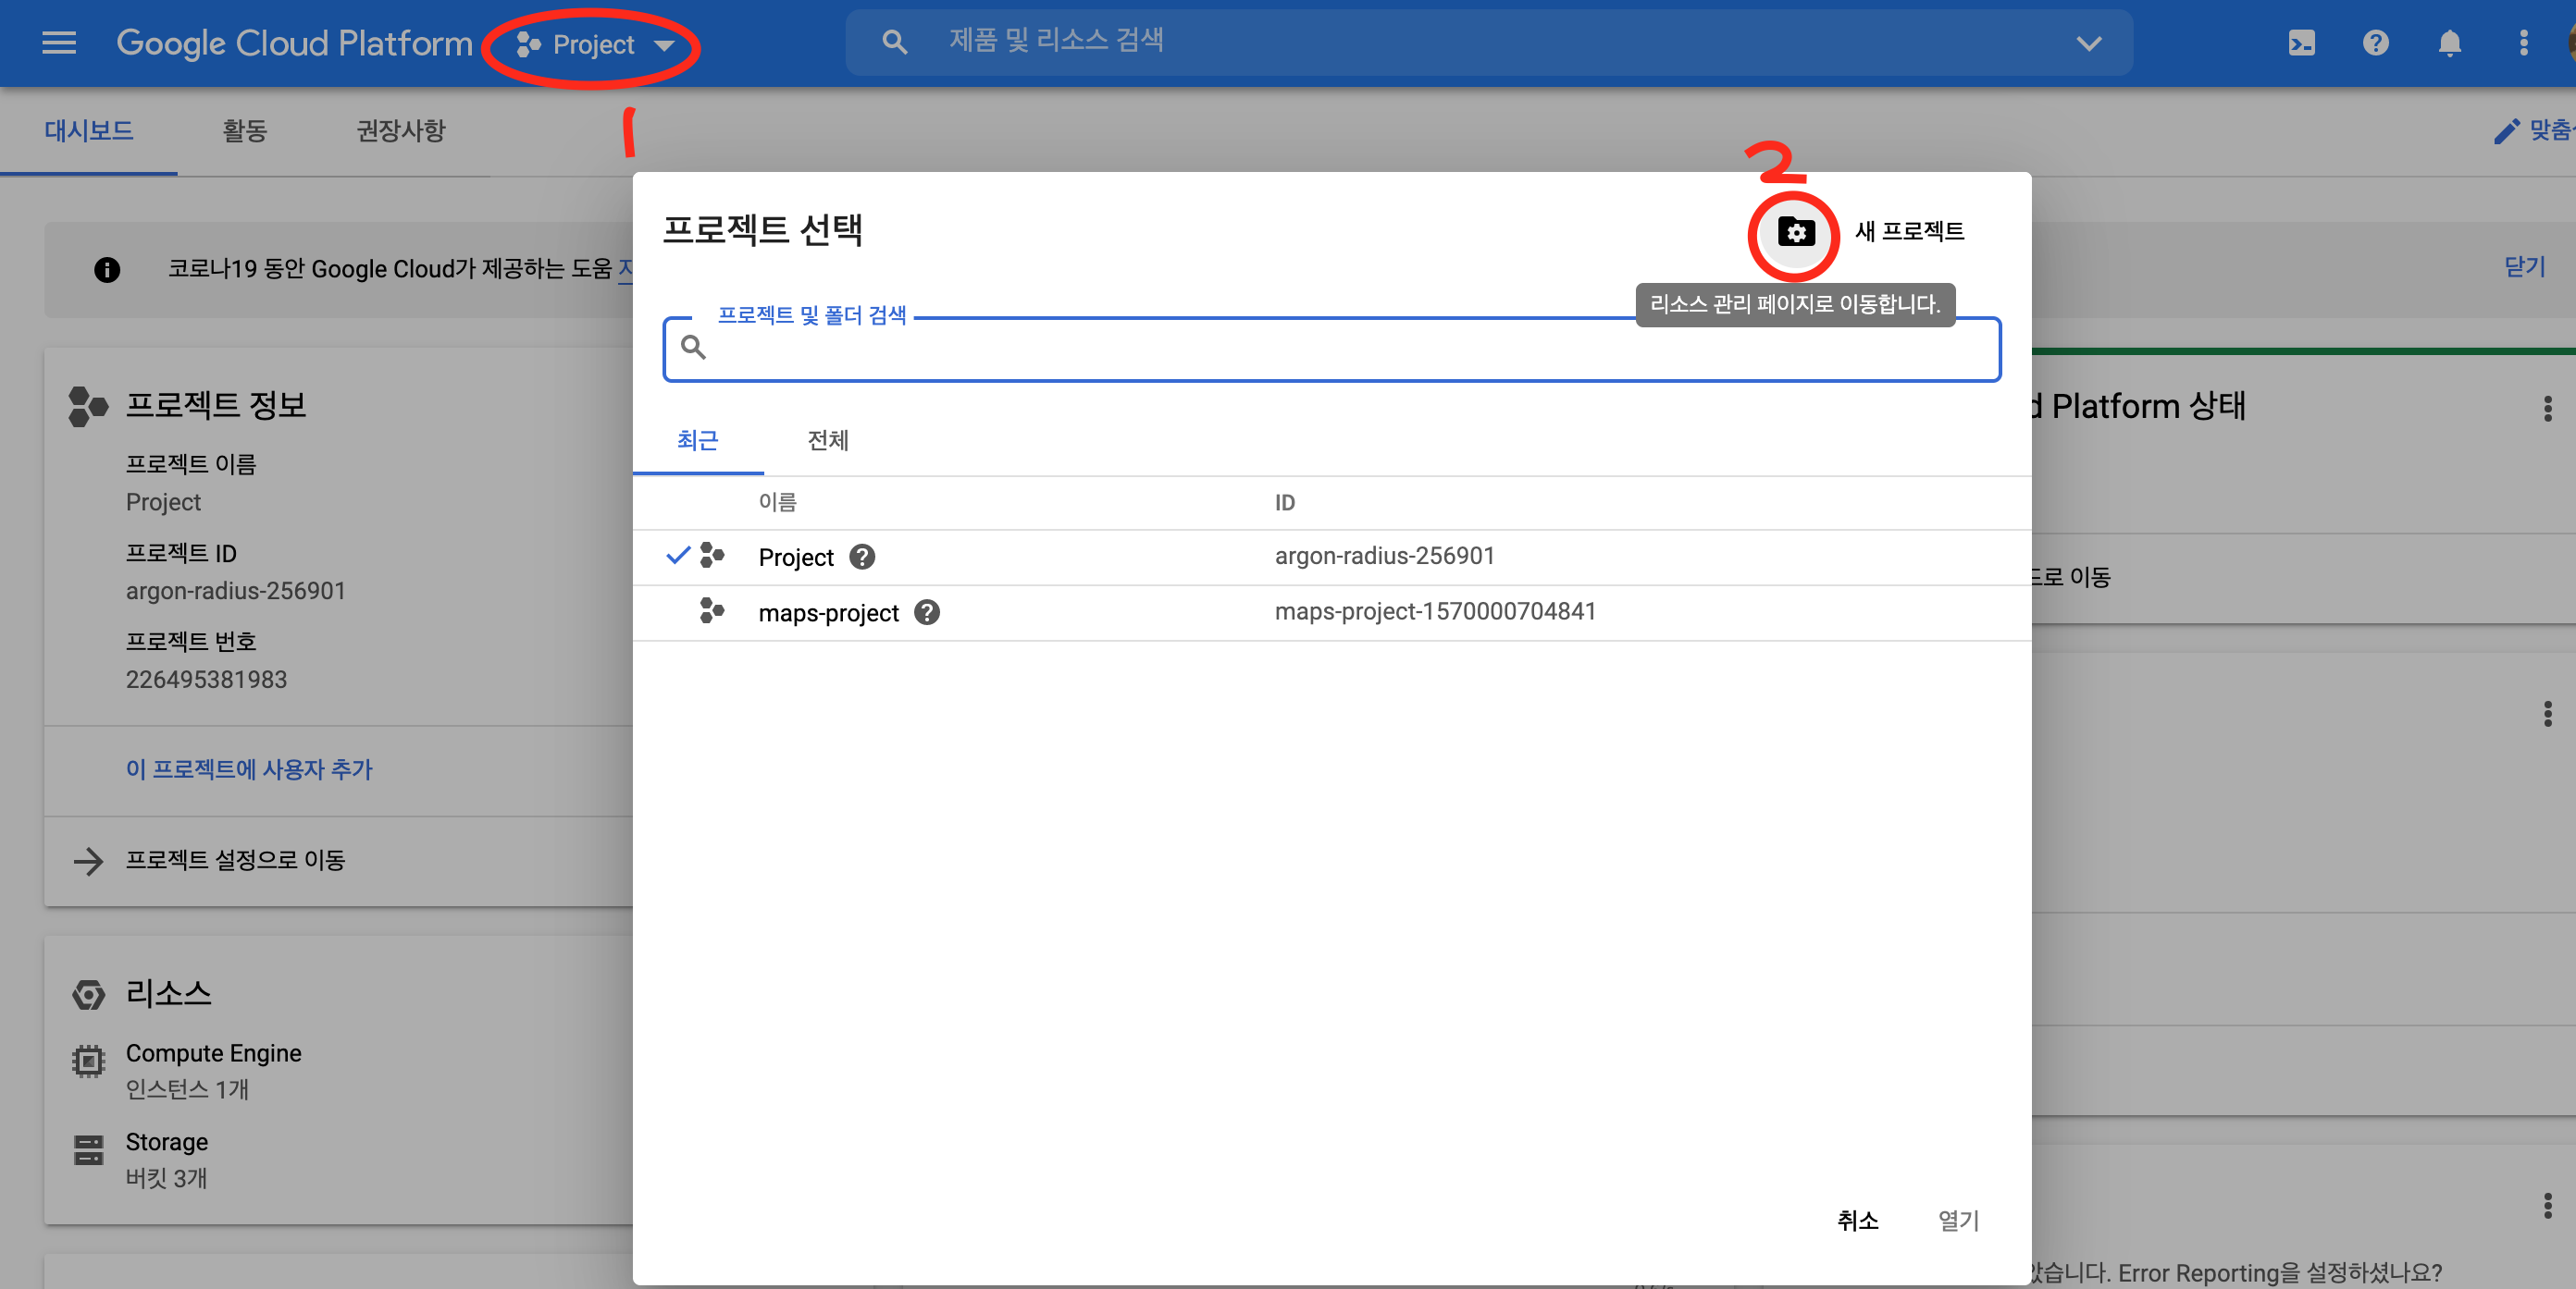Expand the top search bar chevron
This screenshot has height=1289, width=2576.
(x=2089, y=43)
